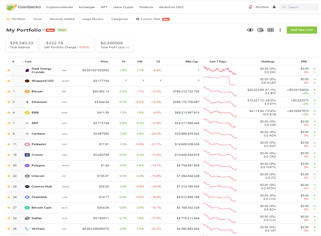Click the Wrapped LEO coin icon
Viewport: 321px width, 236px height.
[x=27, y=81]
